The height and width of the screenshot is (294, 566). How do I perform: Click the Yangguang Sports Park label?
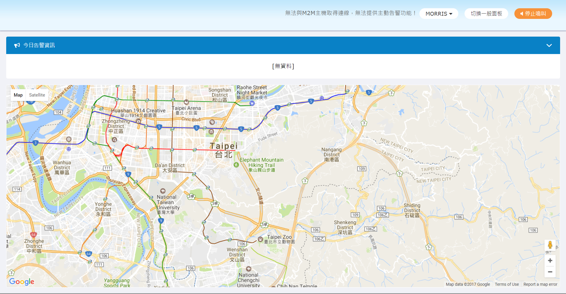117,283
